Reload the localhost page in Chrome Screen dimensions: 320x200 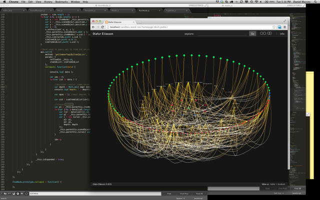pos(102,27)
